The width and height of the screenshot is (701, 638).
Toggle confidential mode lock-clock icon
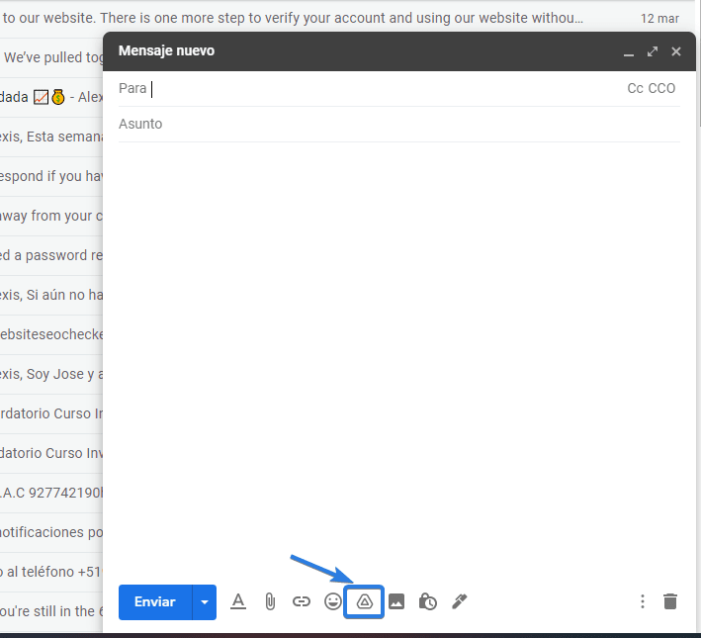tap(428, 601)
